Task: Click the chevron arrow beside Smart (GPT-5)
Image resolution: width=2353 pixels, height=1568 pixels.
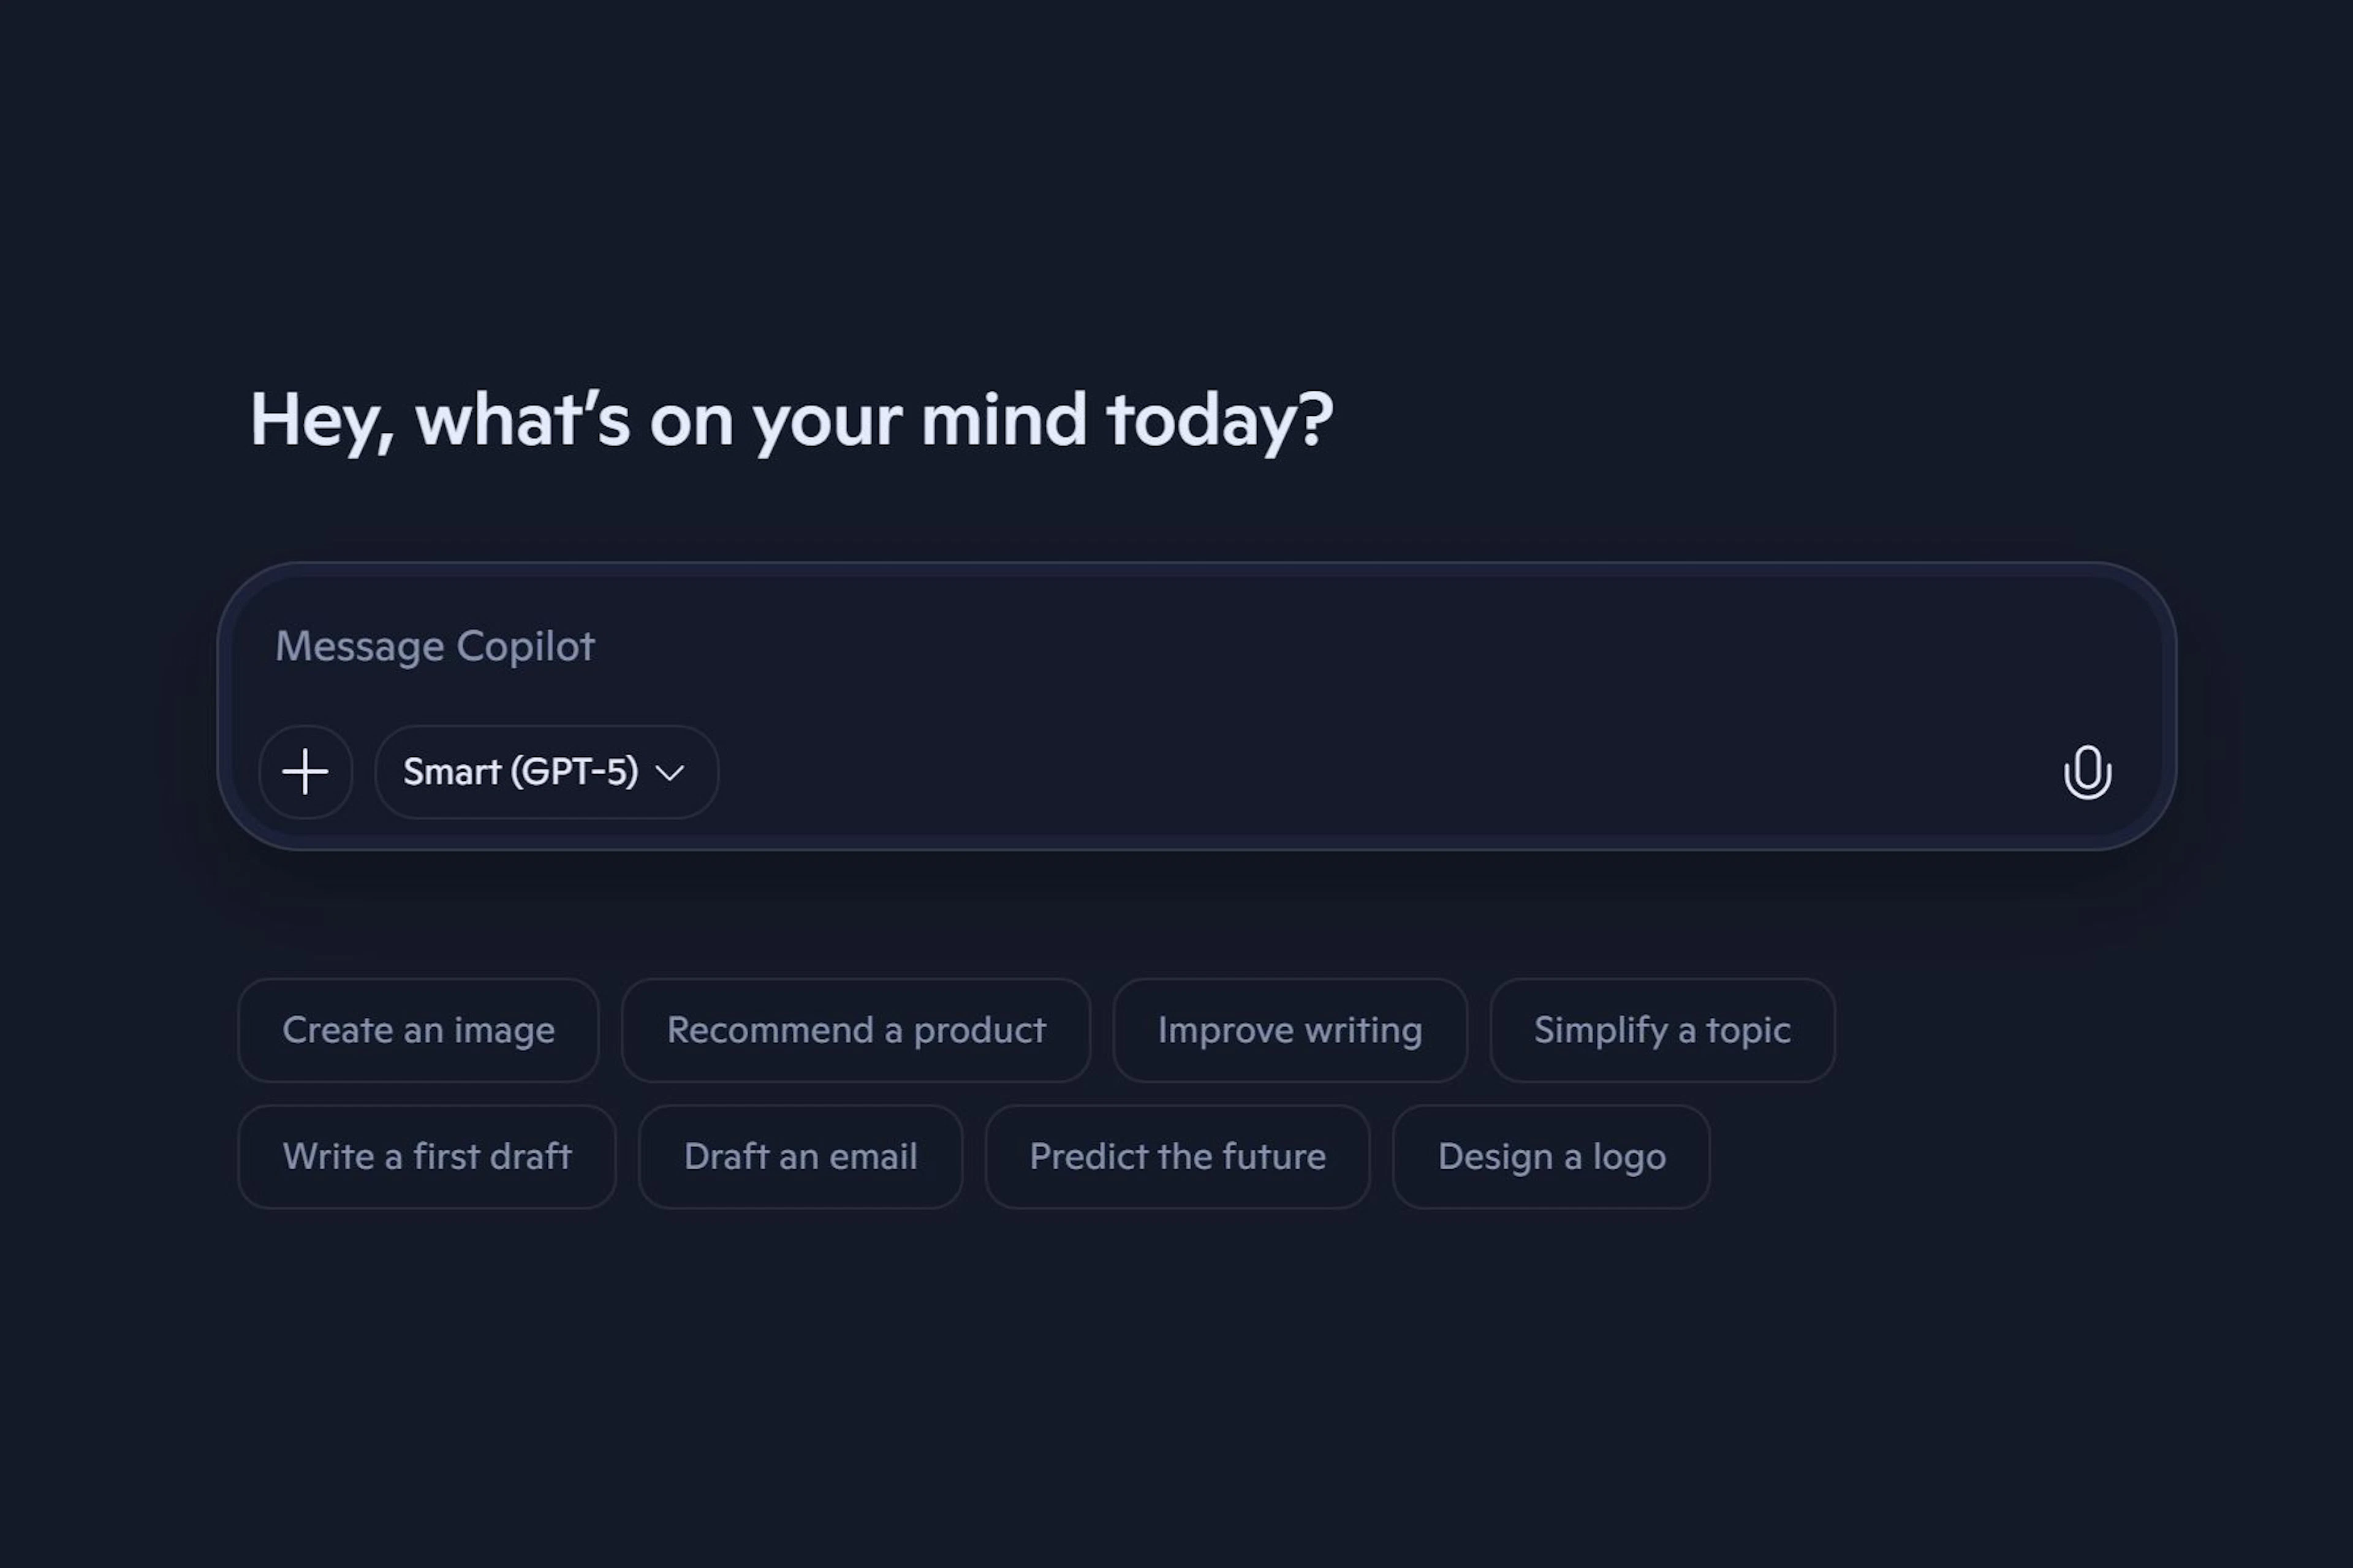Action: coord(669,773)
